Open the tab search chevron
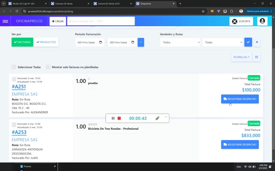 click(x=3, y=3)
